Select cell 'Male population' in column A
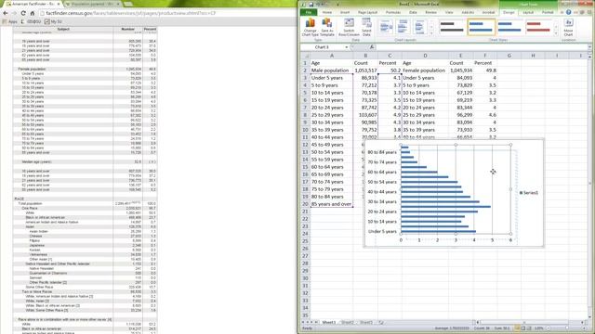Image resolution: width=595 pixels, height=334 pixels. pyautogui.click(x=331, y=71)
